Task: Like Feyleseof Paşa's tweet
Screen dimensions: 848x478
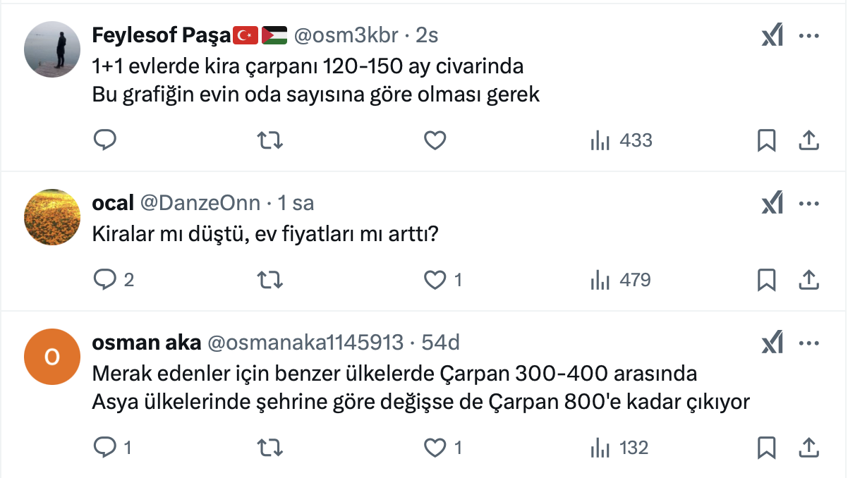Action: 435,140
